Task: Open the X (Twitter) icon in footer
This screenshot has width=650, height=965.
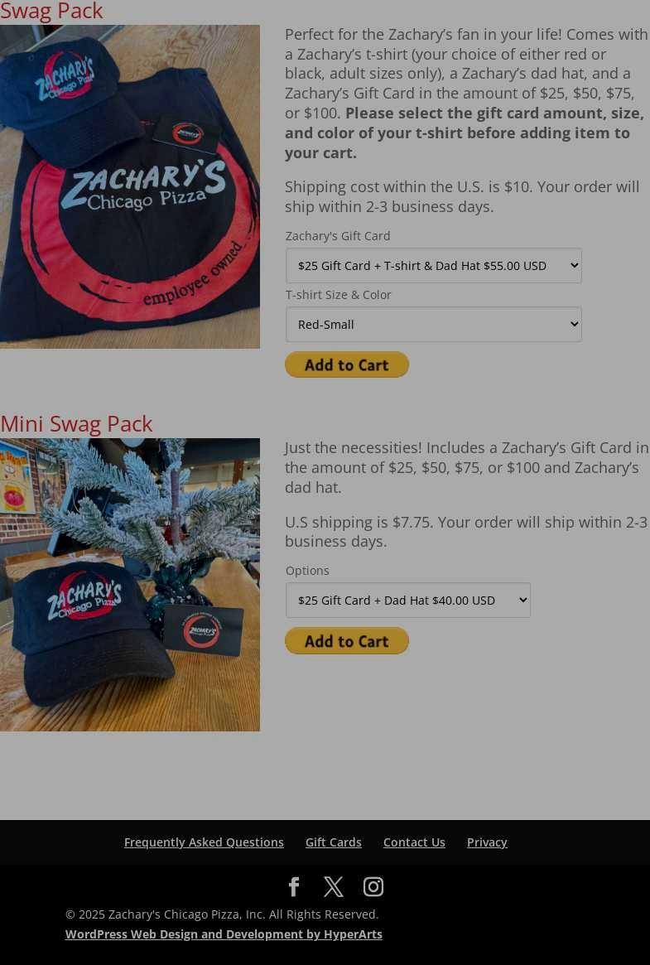Action: pos(334,886)
